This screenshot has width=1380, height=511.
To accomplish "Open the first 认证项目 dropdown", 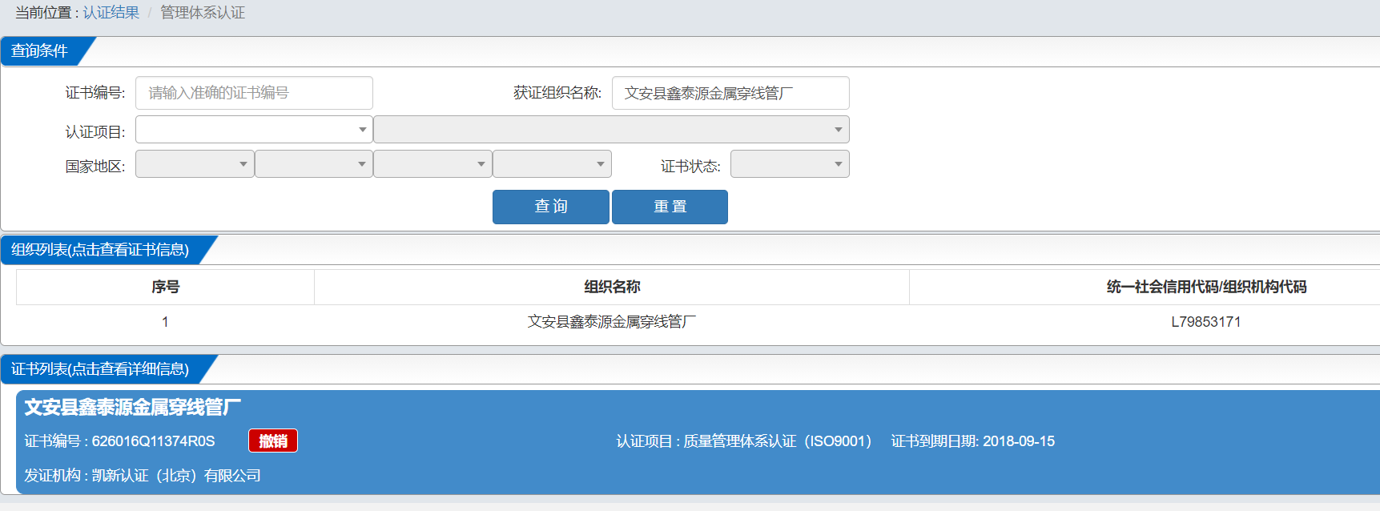I will 254,130.
